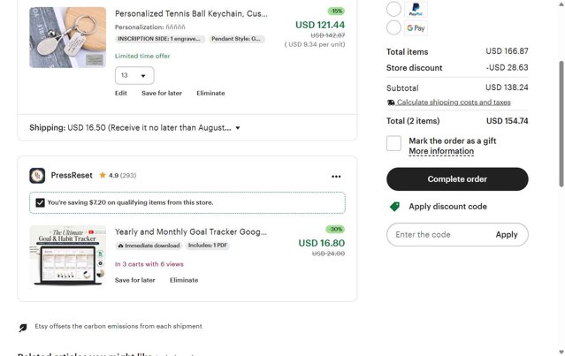Screen dimensions: 565x356
Task: Expand the Shipping USD 16.50 options
Action: 238,128
